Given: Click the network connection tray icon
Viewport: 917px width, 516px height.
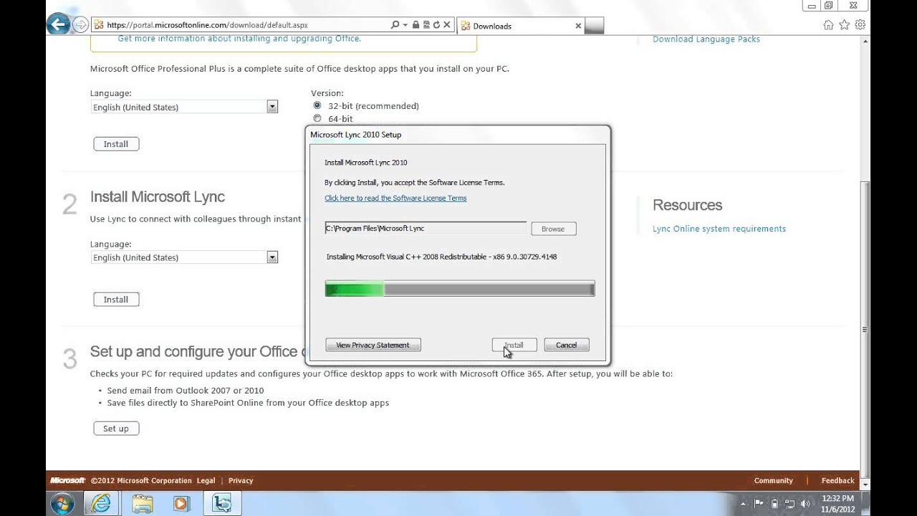Looking at the screenshot, I should [x=789, y=504].
